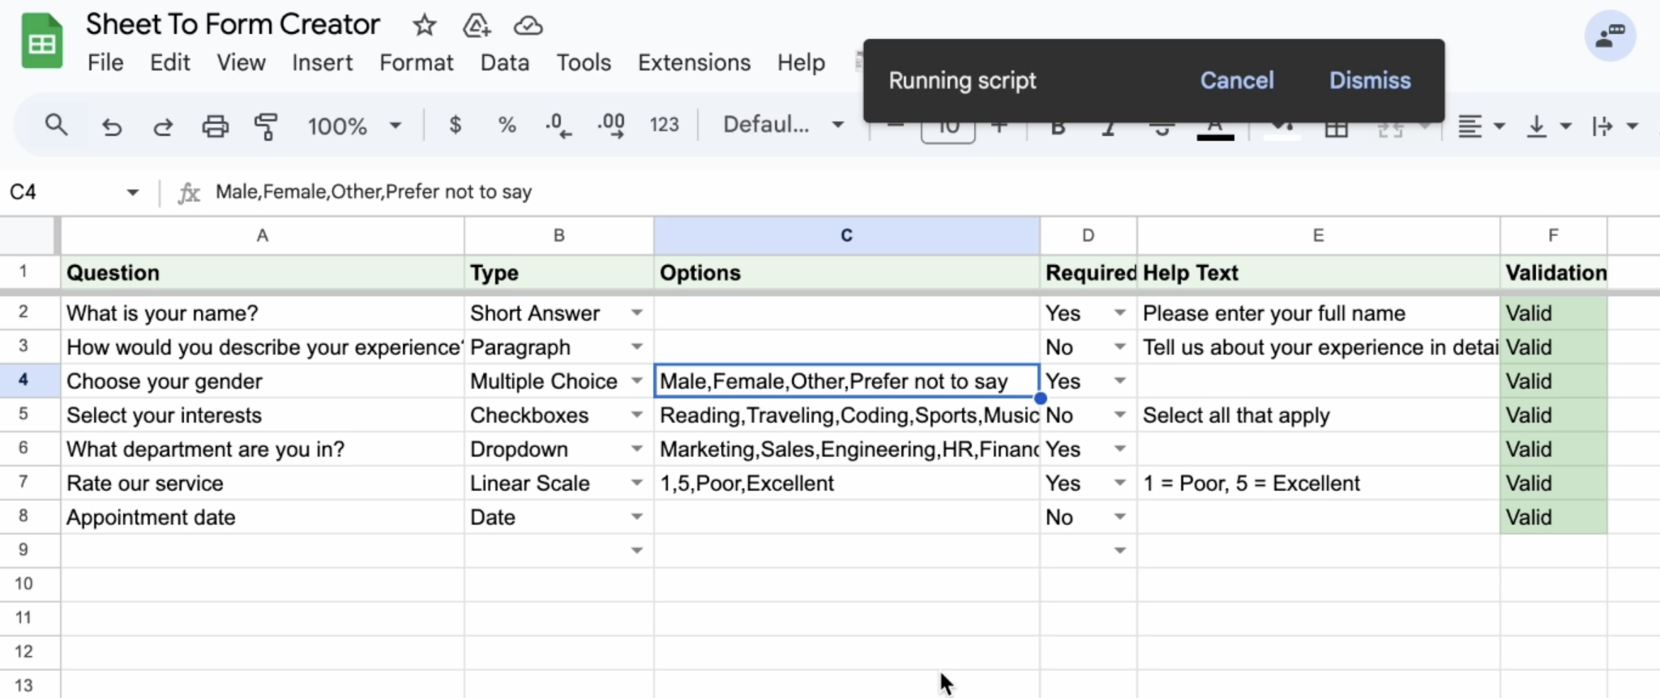Open the font family dropdown
This screenshot has height=698, width=1660.
coord(783,125)
